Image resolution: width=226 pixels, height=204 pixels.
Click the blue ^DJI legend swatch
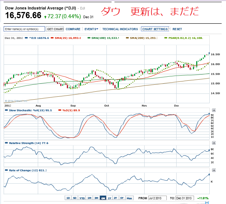coord(26,38)
